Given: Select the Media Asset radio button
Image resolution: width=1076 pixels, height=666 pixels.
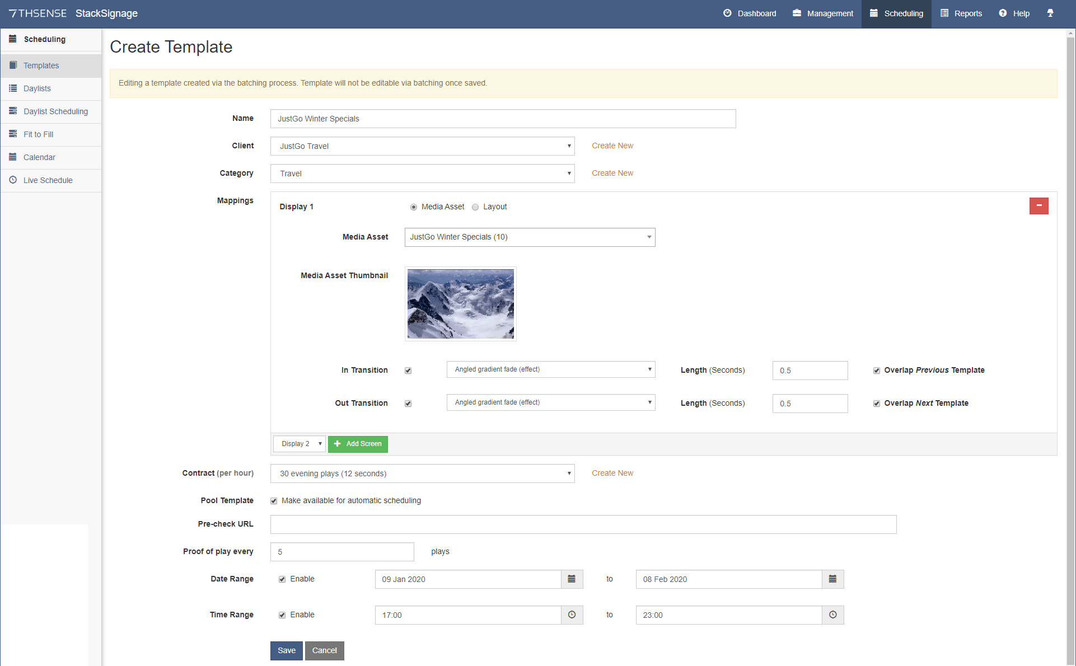Looking at the screenshot, I should click(x=414, y=207).
